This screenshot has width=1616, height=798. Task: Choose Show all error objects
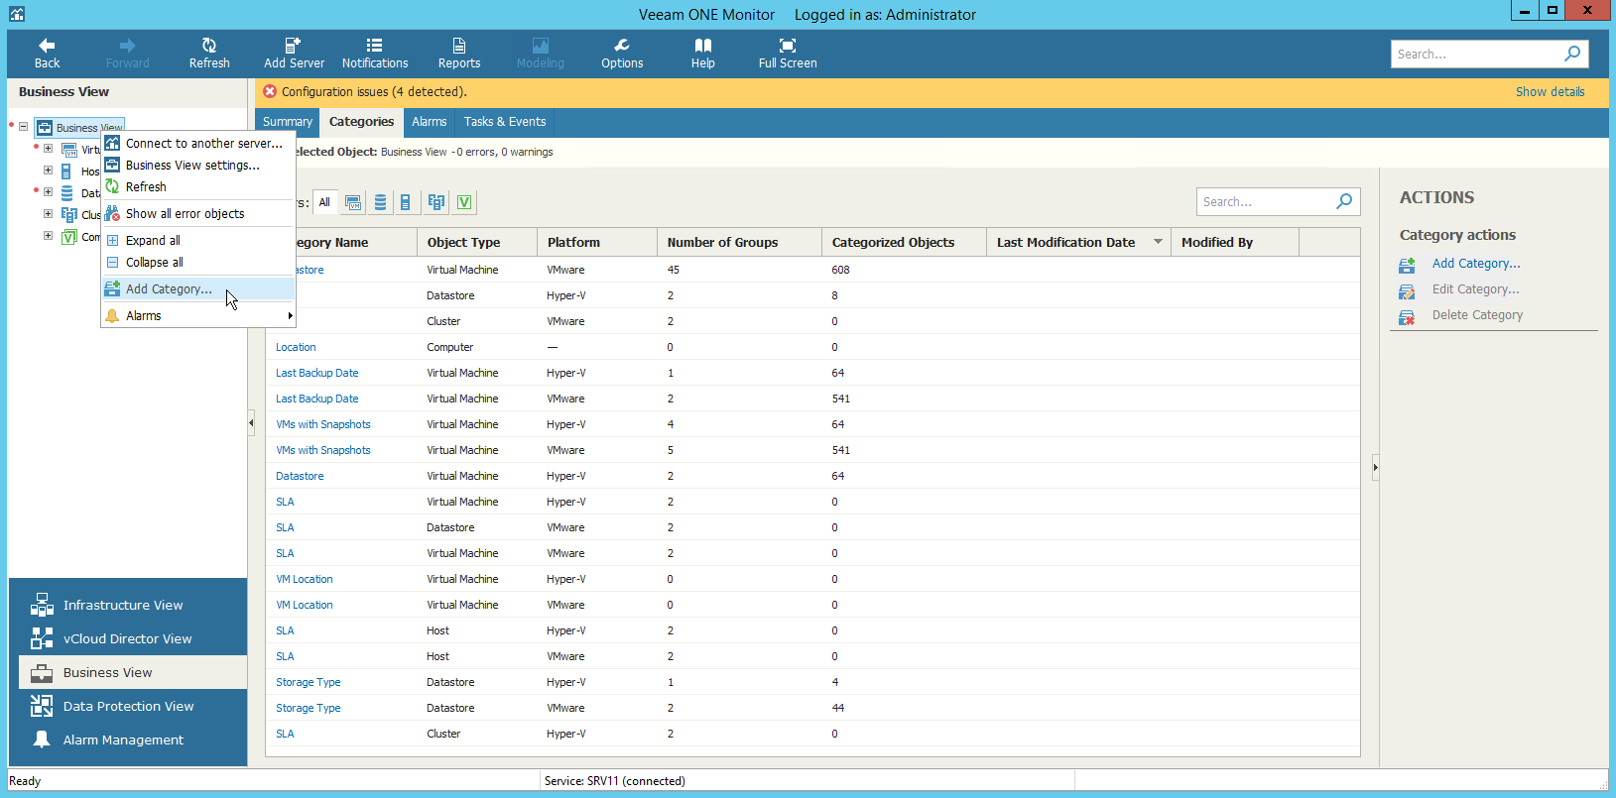[x=198, y=214]
